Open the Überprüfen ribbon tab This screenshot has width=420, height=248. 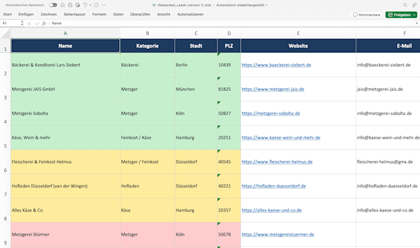(140, 14)
